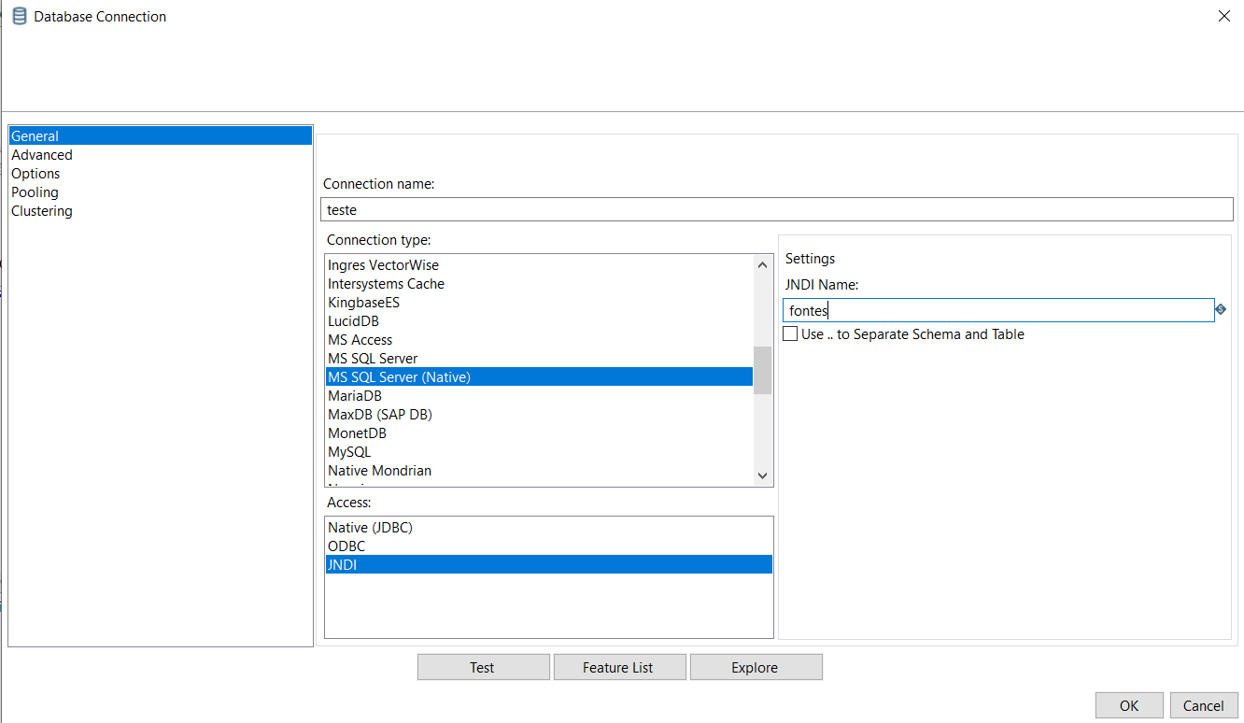Select LucidDB connection type
1244x723 pixels.
[539, 320]
